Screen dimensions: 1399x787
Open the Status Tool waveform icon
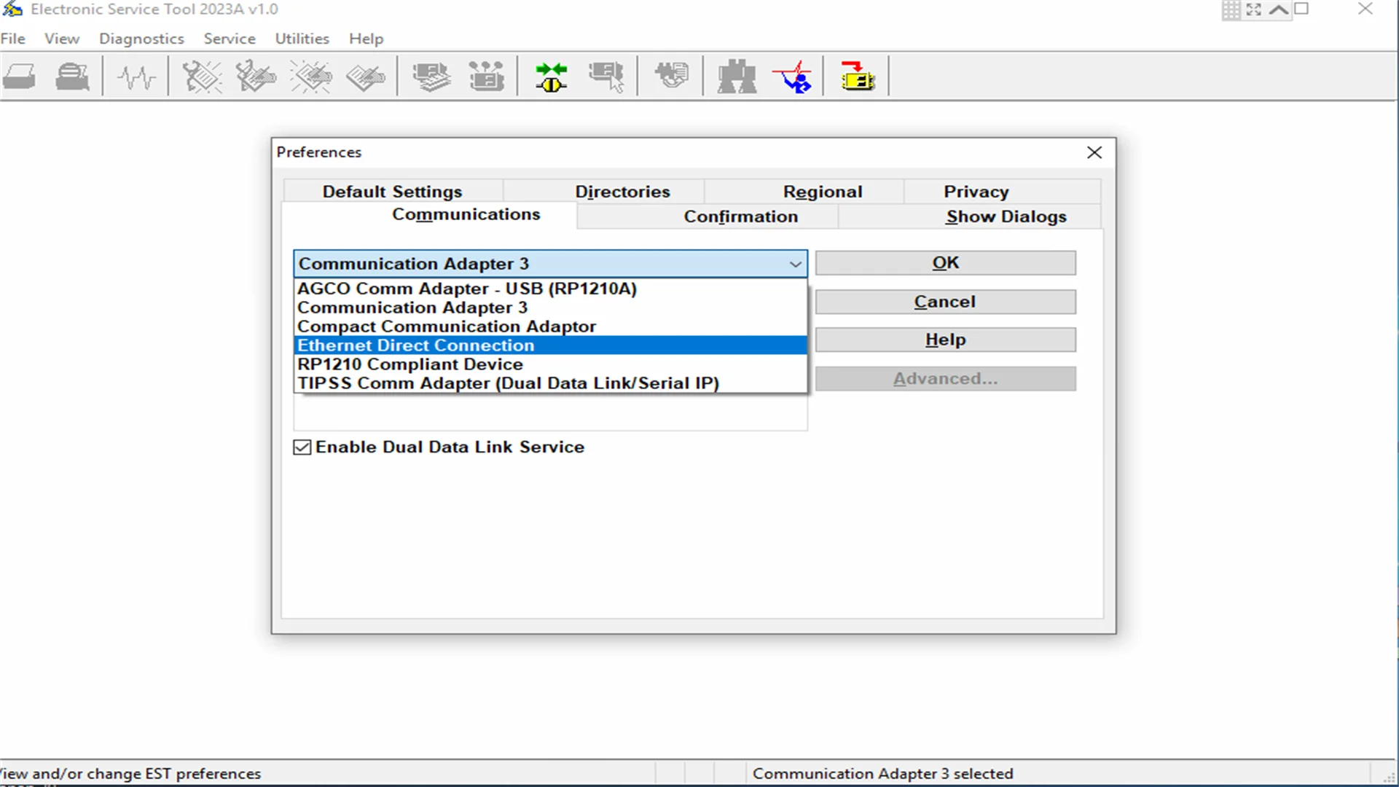(x=136, y=77)
